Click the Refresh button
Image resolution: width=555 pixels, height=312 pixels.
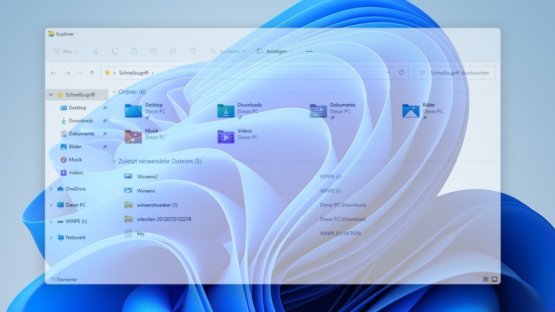click(x=401, y=73)
